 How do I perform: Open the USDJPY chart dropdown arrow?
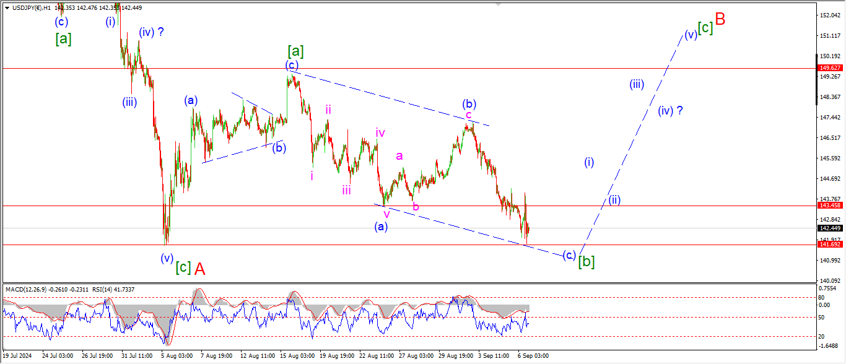(7, 7)
